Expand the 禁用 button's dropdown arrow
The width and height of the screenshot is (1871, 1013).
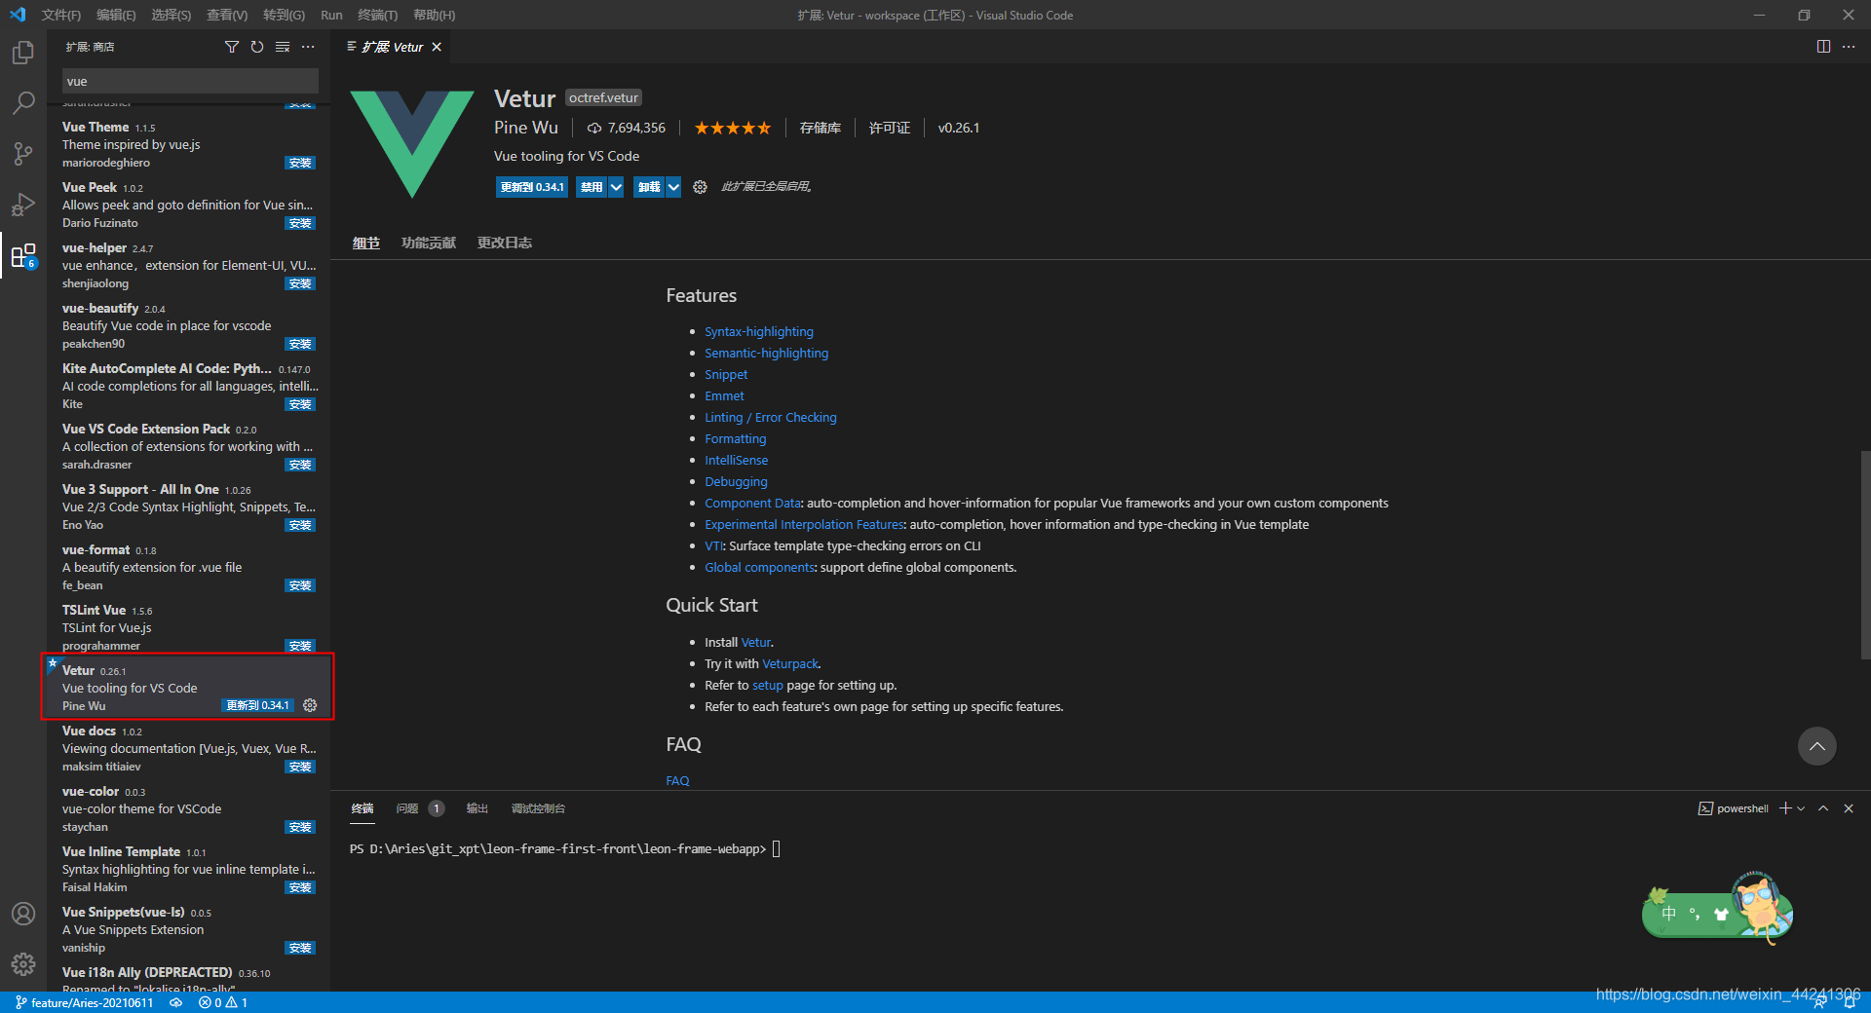click(615, 186)
